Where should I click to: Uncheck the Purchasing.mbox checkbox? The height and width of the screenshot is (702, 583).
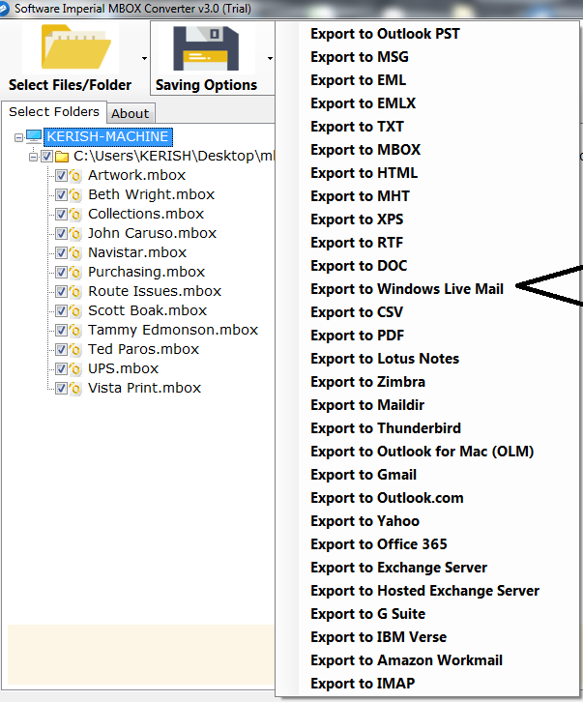pos(61,273)
